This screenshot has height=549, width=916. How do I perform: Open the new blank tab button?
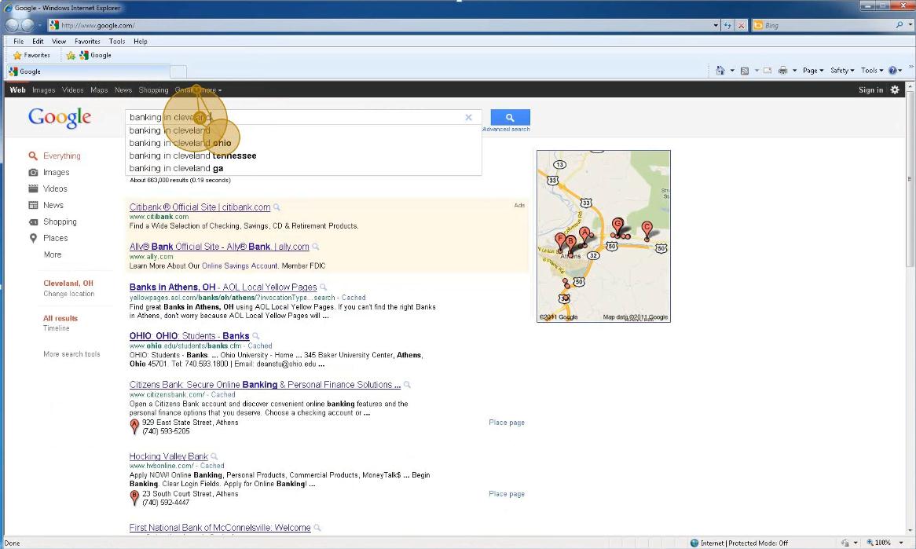(178, 71)
